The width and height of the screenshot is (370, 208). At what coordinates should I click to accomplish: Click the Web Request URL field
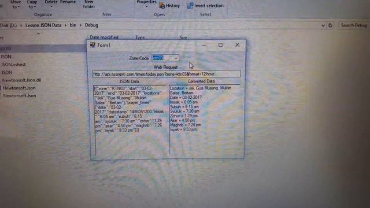[166, 74]
